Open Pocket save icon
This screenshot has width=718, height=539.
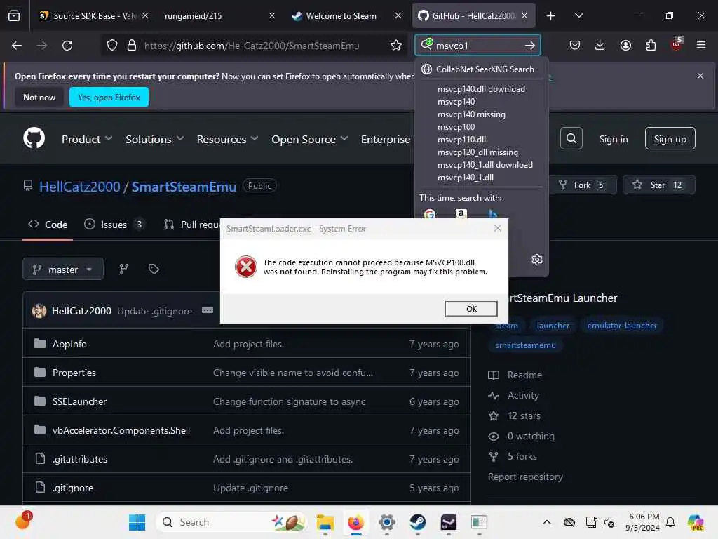click(x=575, y=45)
